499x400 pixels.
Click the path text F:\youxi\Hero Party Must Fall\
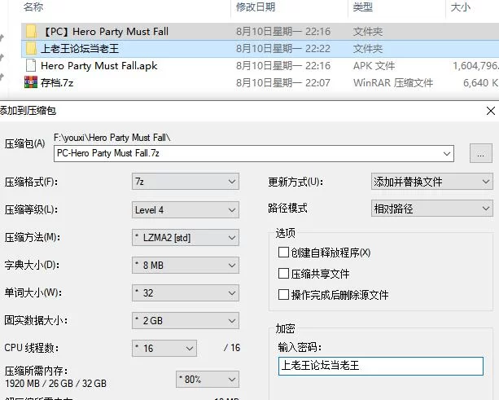(112, 138)
